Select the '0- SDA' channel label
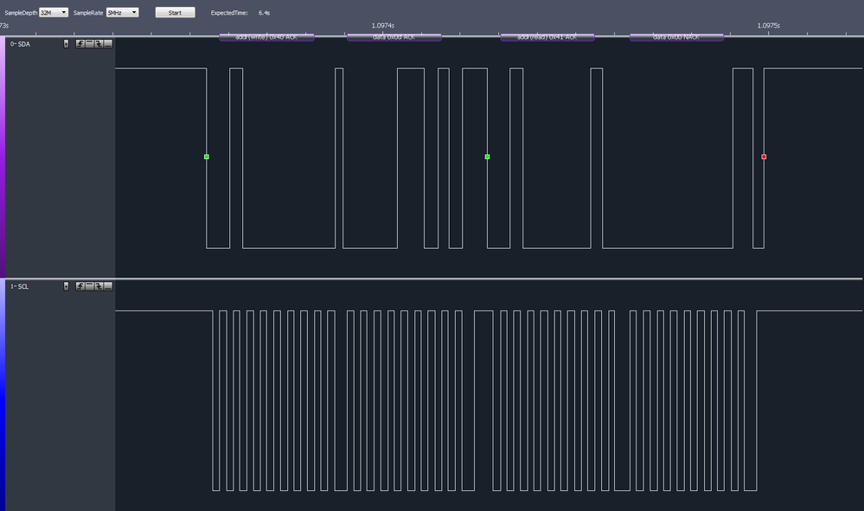This screenshot has height=511, width=864. point(21,44)
